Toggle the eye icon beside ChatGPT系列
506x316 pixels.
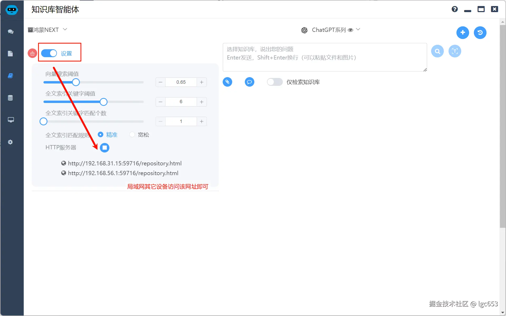350,30
